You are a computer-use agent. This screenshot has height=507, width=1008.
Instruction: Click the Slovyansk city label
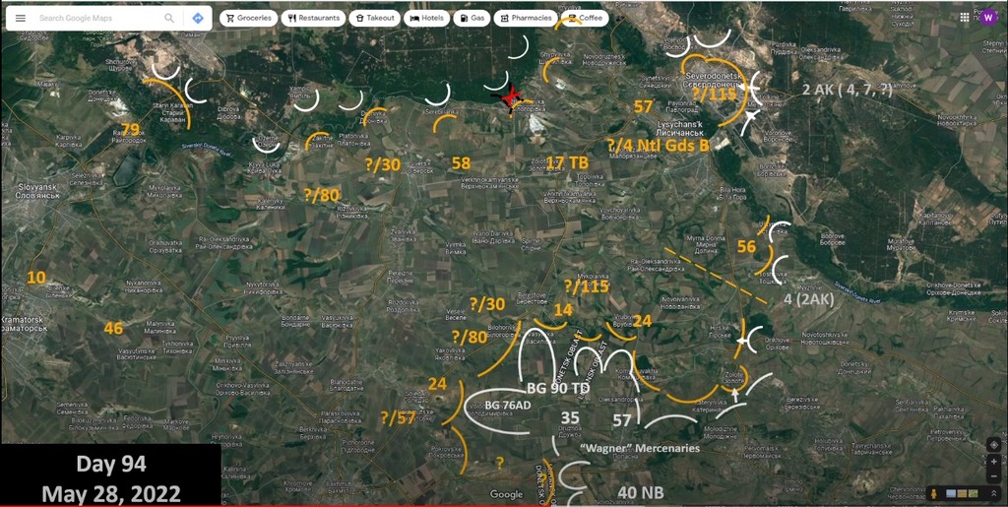[38, 190]
